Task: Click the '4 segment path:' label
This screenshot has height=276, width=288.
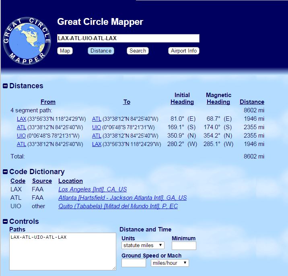Action: point(31,110)
